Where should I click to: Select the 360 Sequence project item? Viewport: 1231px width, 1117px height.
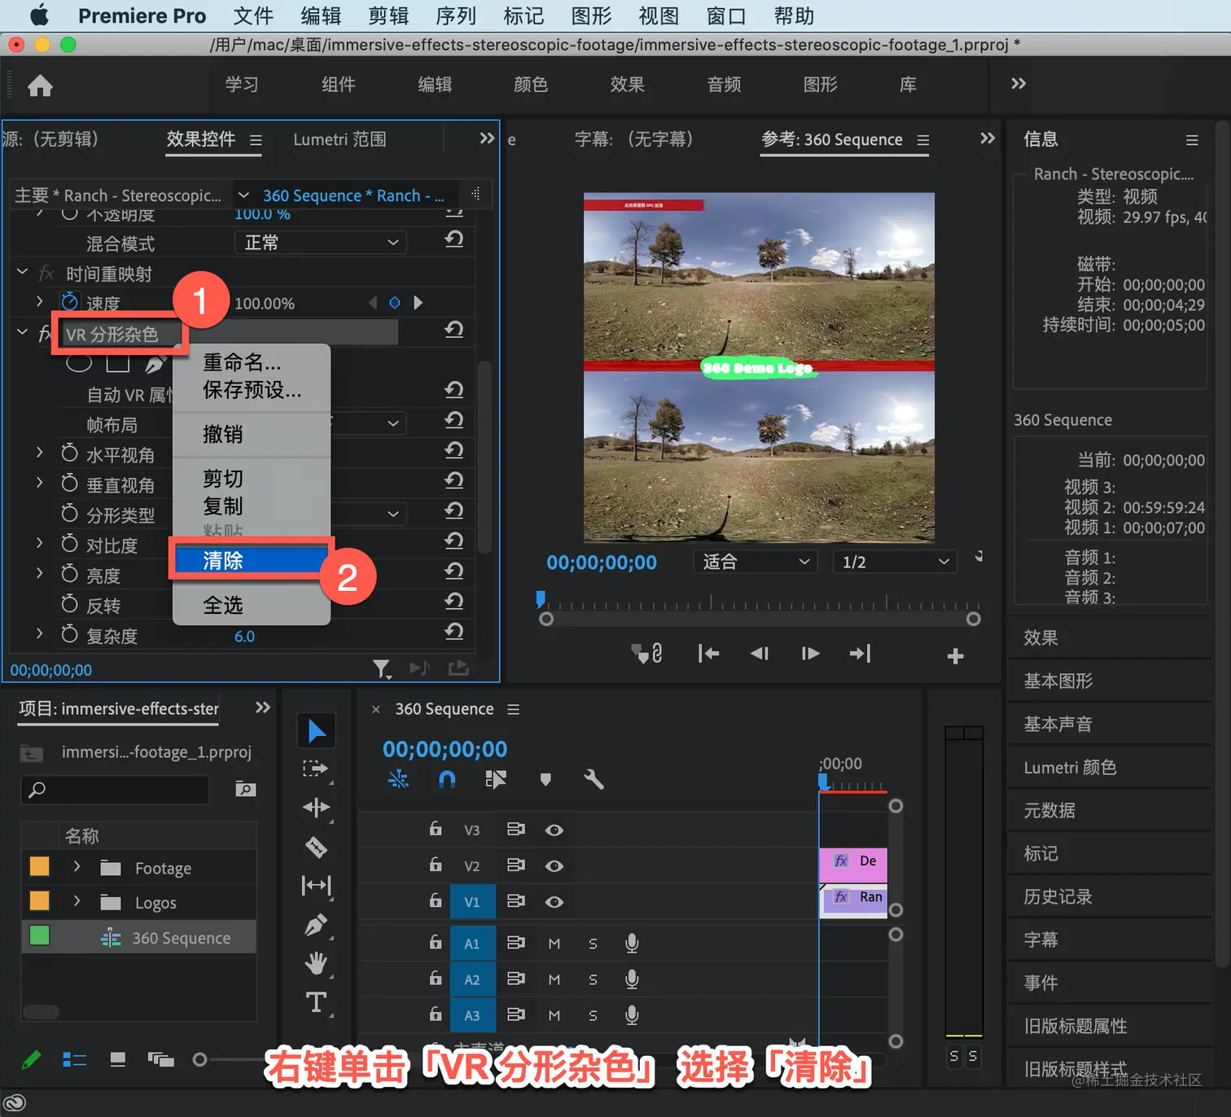139,938
